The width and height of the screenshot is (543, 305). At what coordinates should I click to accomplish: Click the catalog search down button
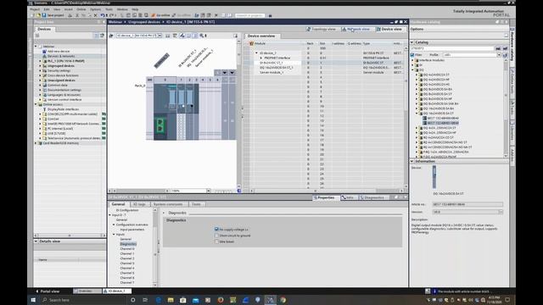pos(498,49)
